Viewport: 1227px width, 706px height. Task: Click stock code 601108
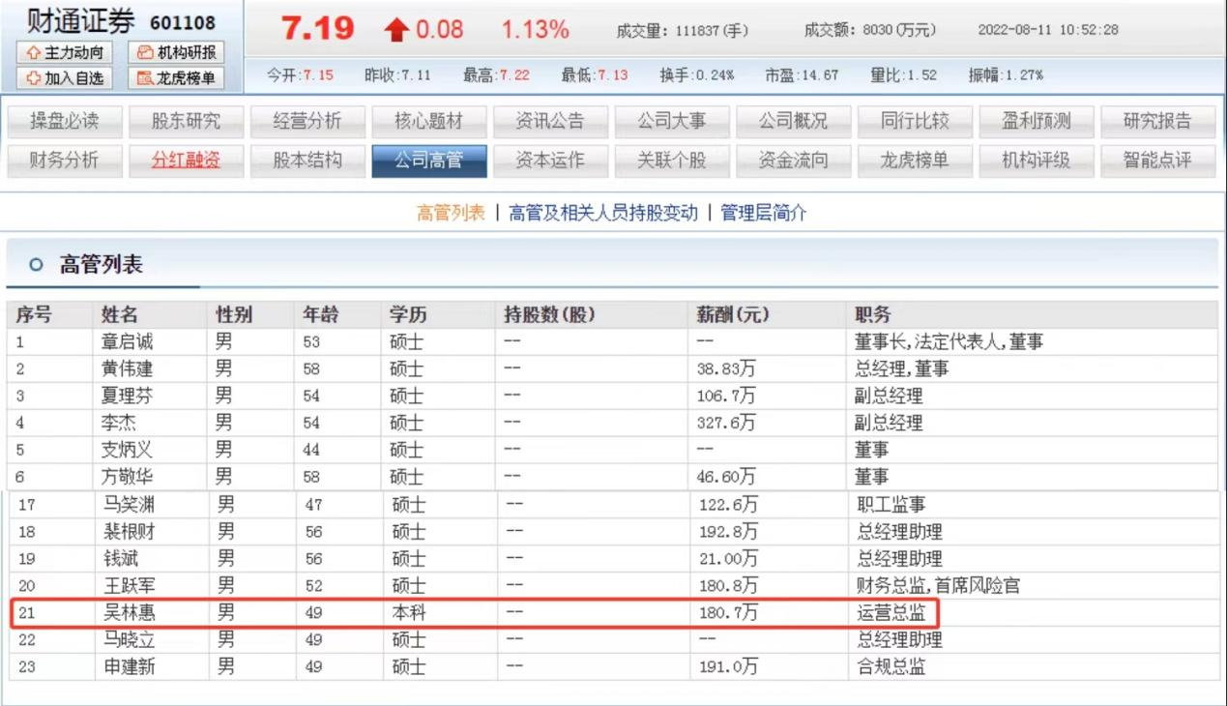(x=183, y=22)
